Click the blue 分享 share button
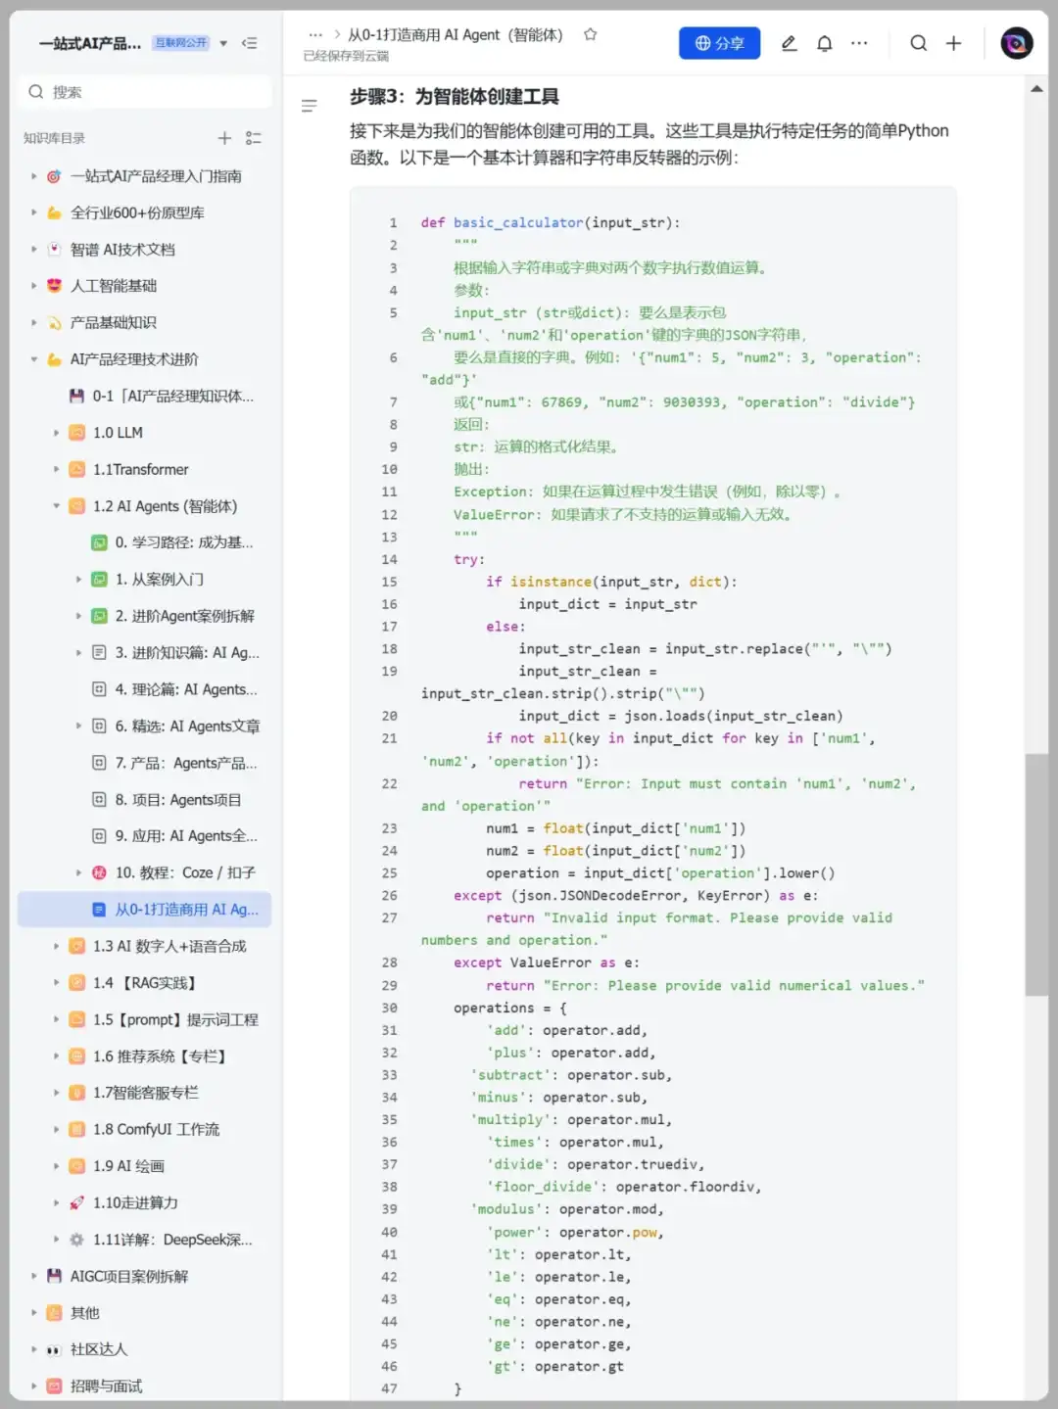Screen dimensions: 1058x1409 (719, 43)
